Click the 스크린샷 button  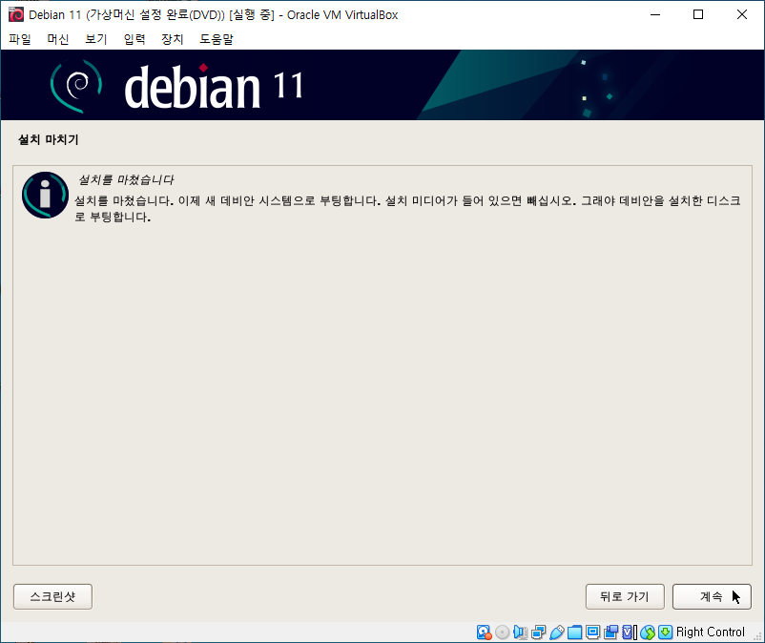[52, 596]
